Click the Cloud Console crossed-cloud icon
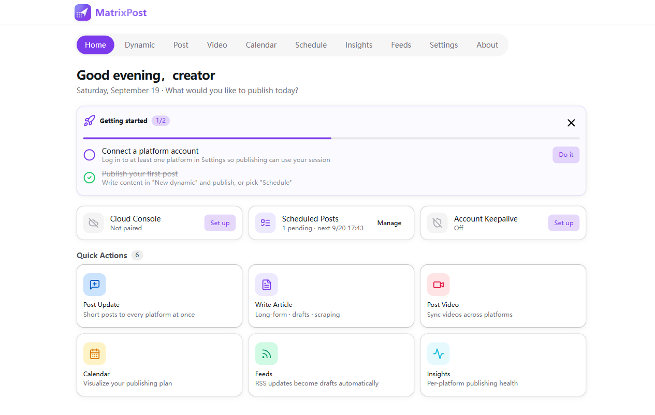655x415 pixels. click(x=94, y=223)
